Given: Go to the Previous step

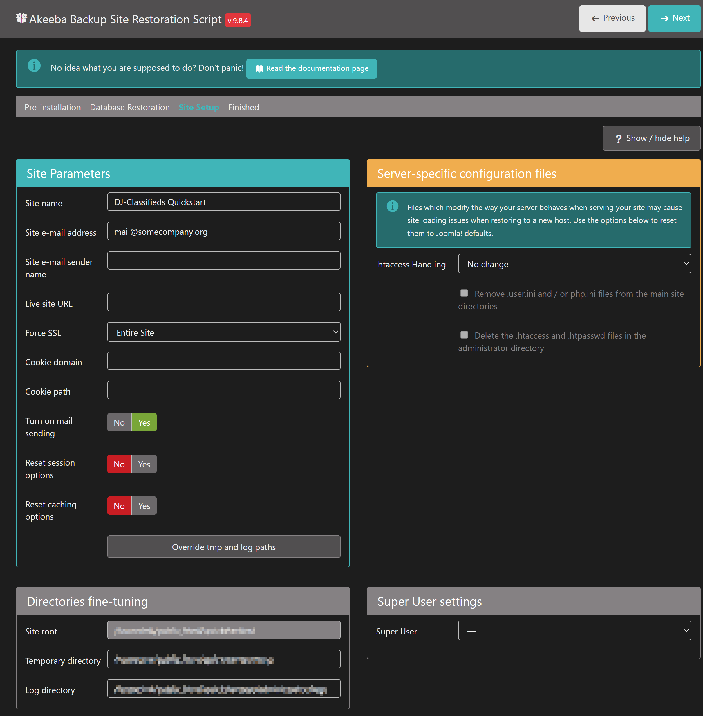Looking at the screenshot, I should 612,18.
